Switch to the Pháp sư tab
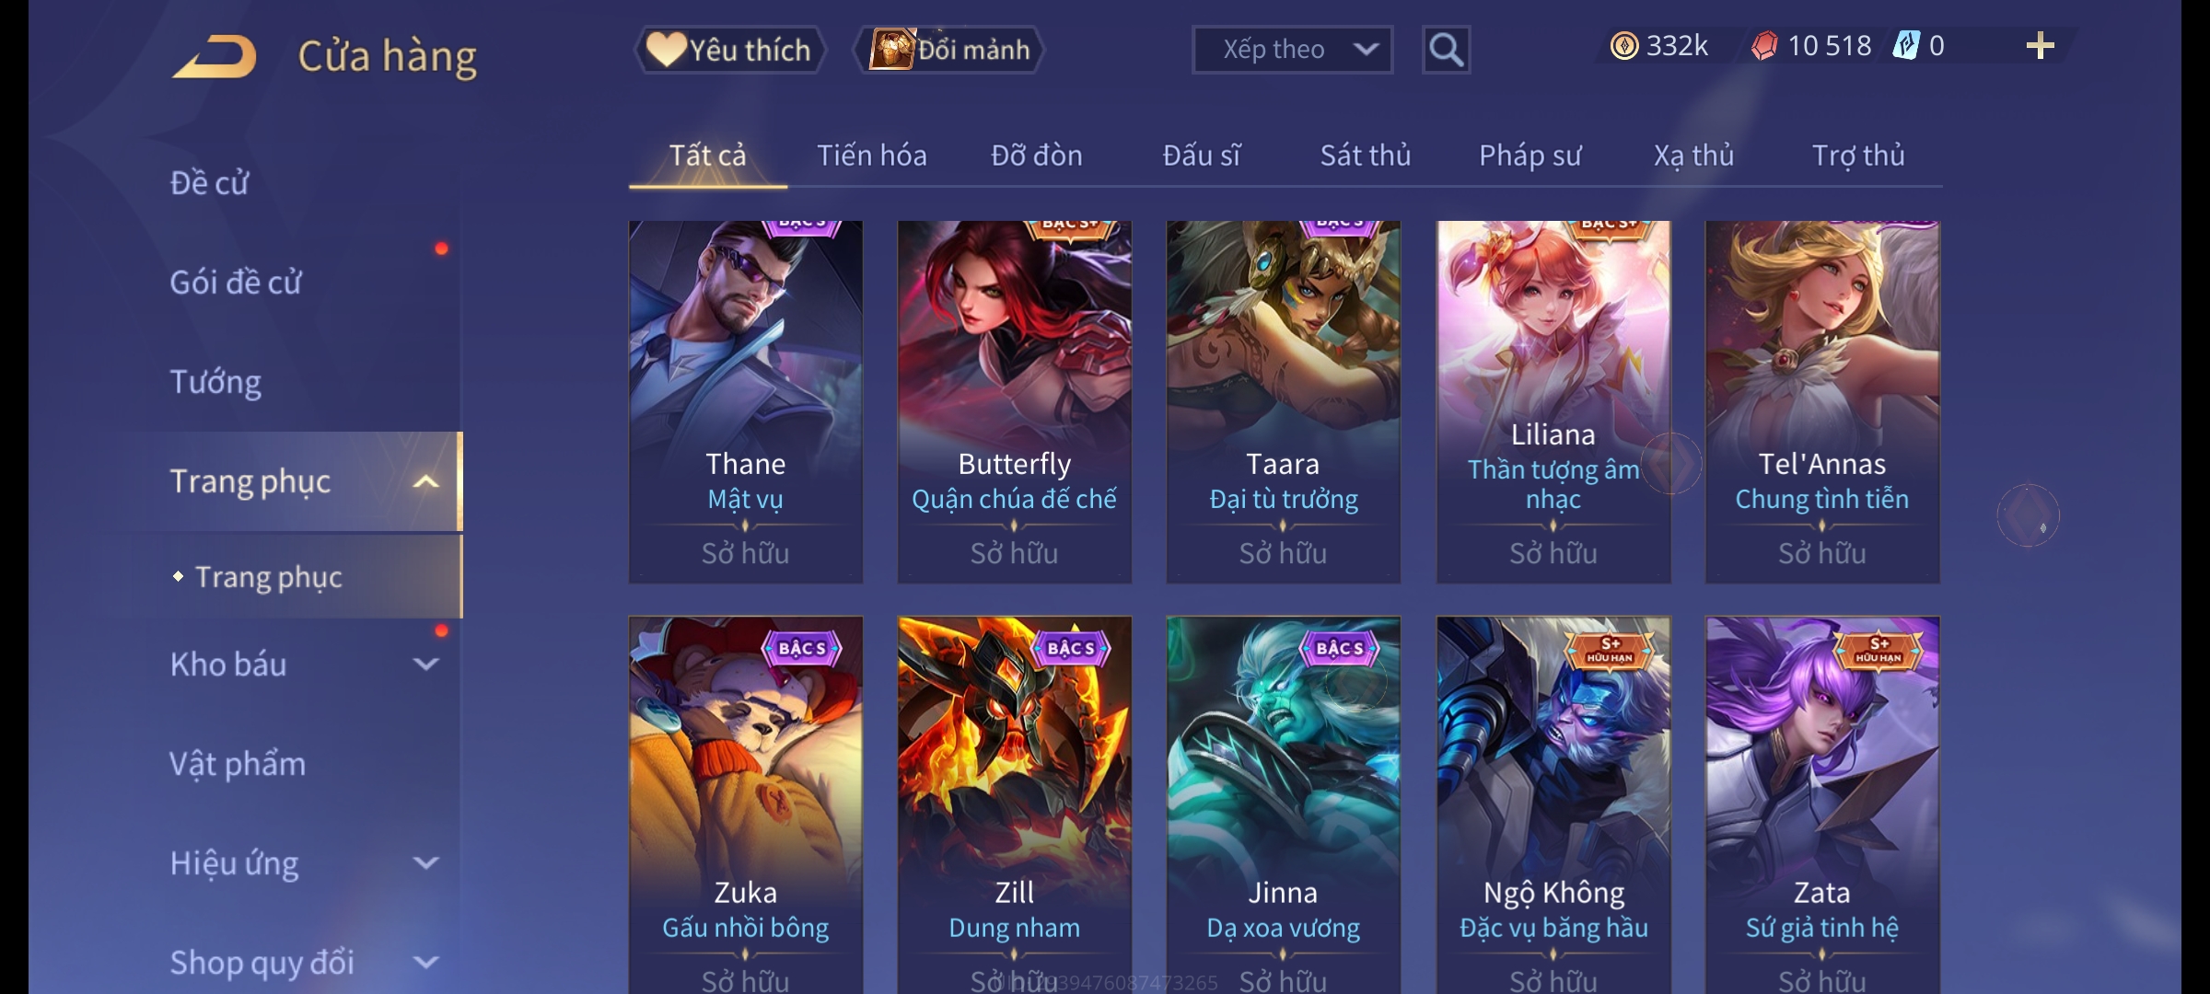Viewport: 2210px width, 994px height. (x=1530, y=156)
